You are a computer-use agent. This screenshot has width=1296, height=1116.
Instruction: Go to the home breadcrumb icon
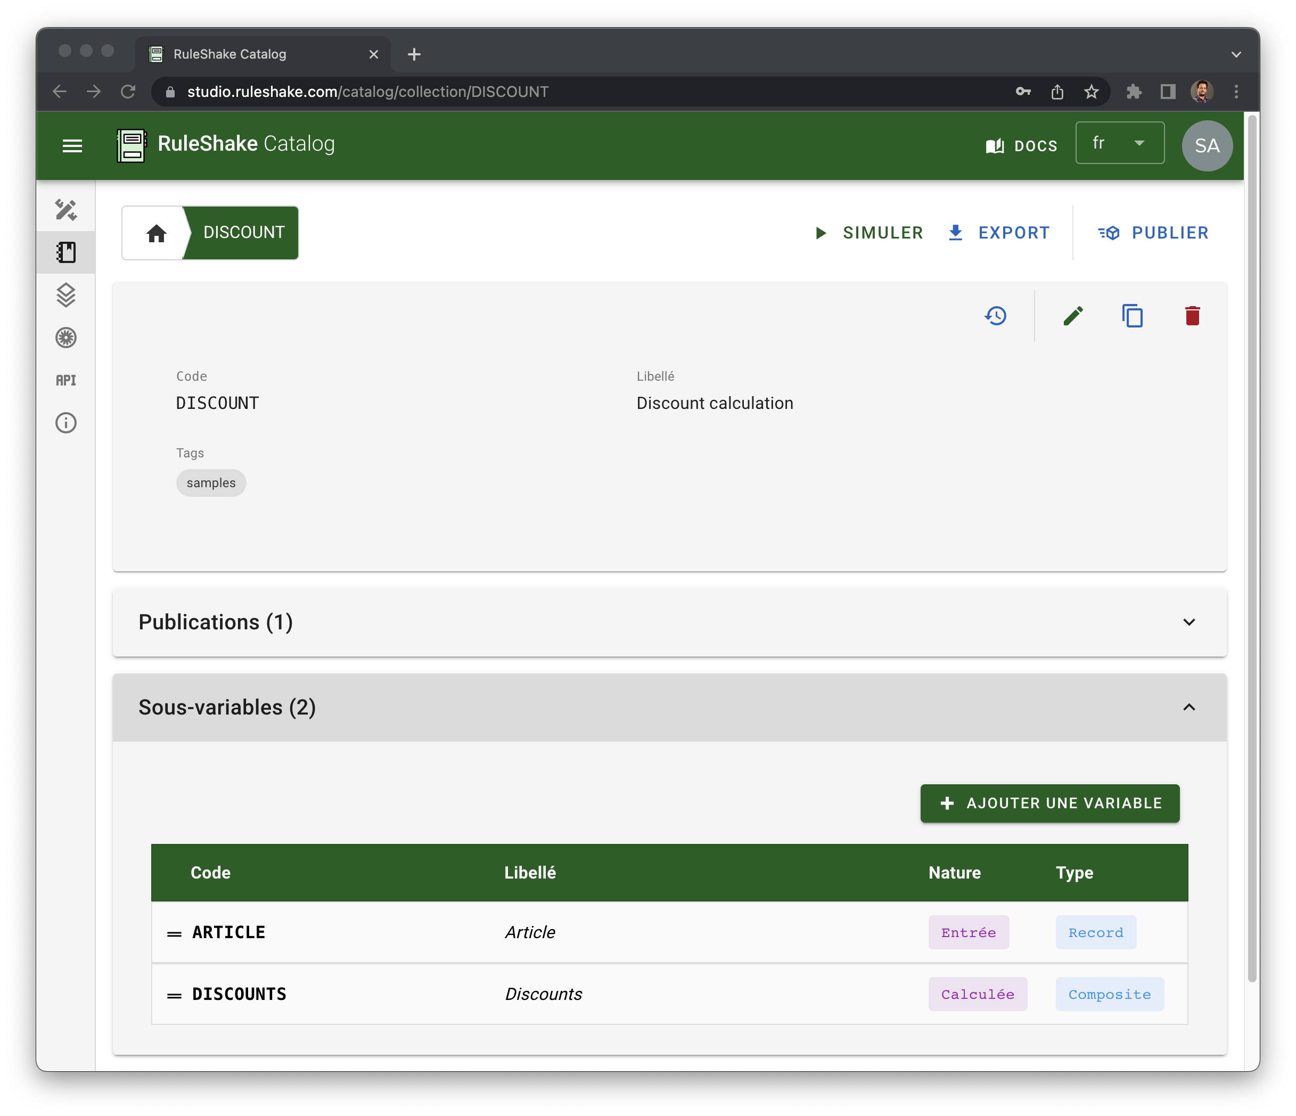[157, 233]
